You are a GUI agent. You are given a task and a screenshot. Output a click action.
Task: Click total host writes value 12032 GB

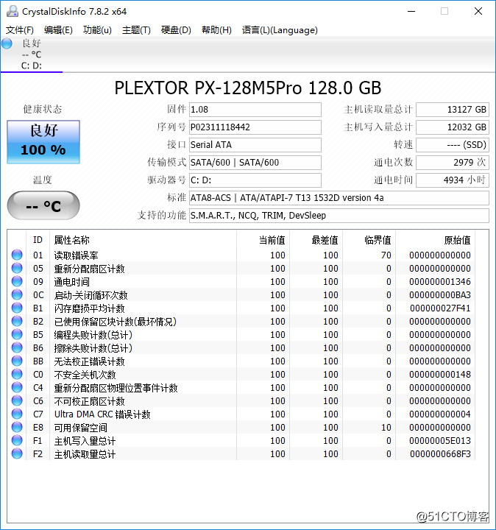tap(453, 127)
